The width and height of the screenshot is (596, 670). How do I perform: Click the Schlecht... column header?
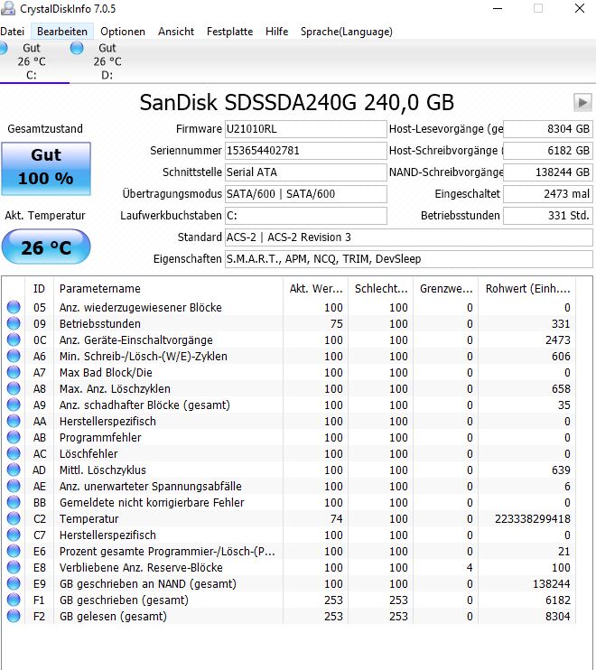coord(381,289)
